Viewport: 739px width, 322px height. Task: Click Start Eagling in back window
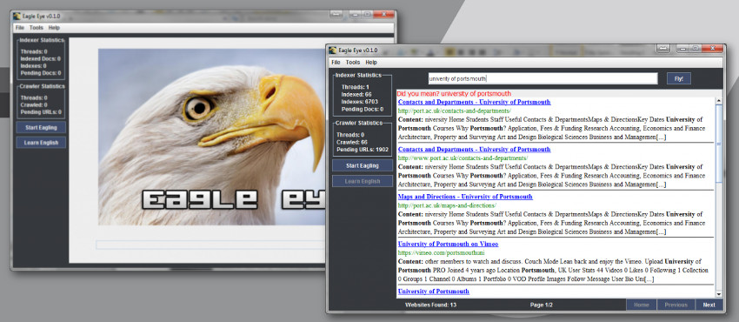(x=41, y=127)
